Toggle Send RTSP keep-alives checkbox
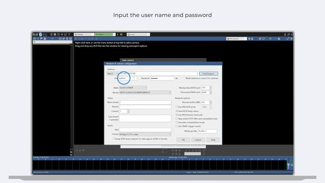Viewport: 325px width, 183px height. 177,111
